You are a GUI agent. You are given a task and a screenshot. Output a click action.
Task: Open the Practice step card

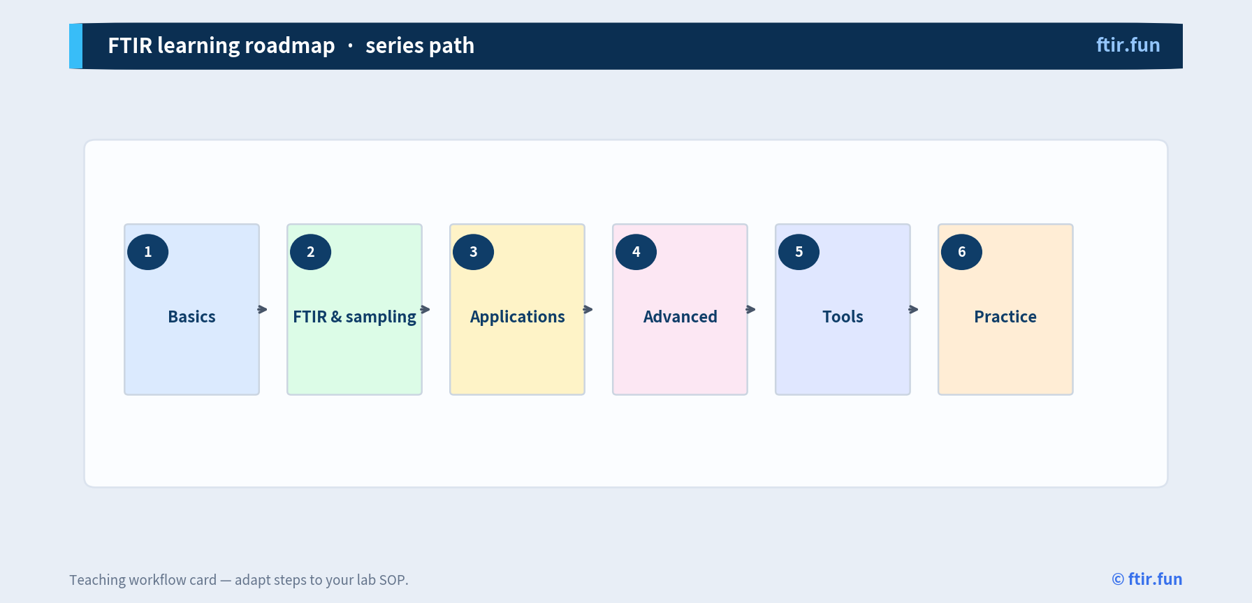pos(1005,309)
